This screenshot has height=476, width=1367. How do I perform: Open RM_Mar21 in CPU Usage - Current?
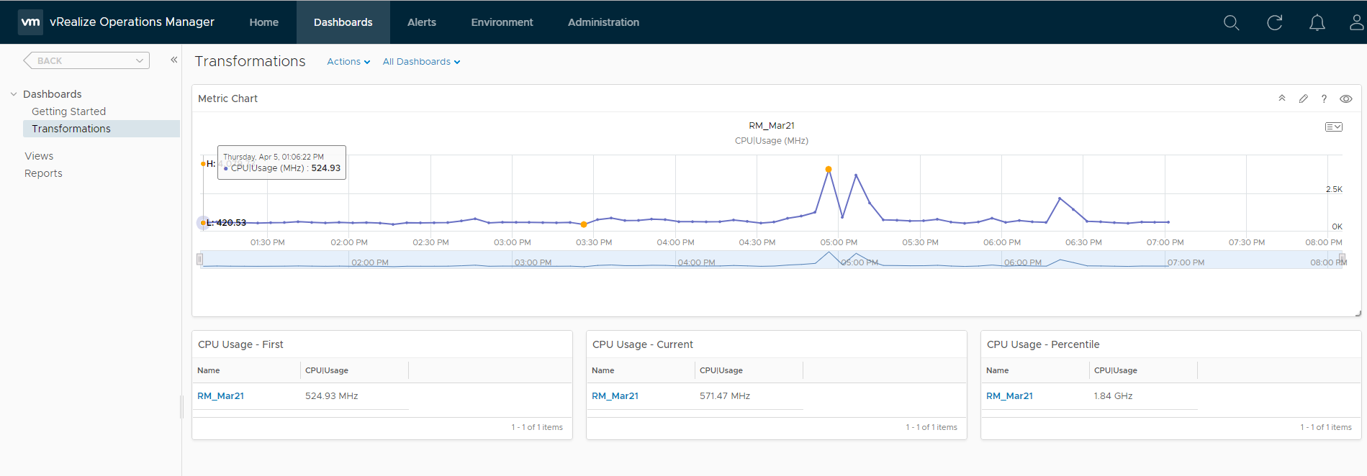pyautogui.click(x=615, y=396)
